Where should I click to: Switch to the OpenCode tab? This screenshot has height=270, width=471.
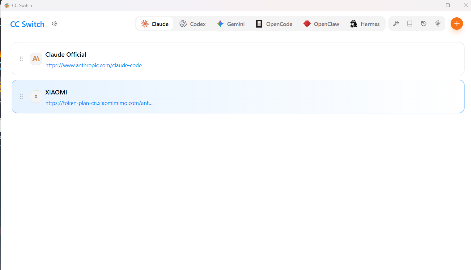[274, 24]
